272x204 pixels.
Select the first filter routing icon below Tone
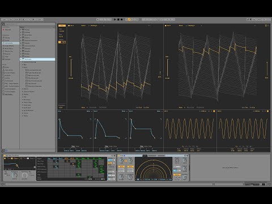(60, 42)
